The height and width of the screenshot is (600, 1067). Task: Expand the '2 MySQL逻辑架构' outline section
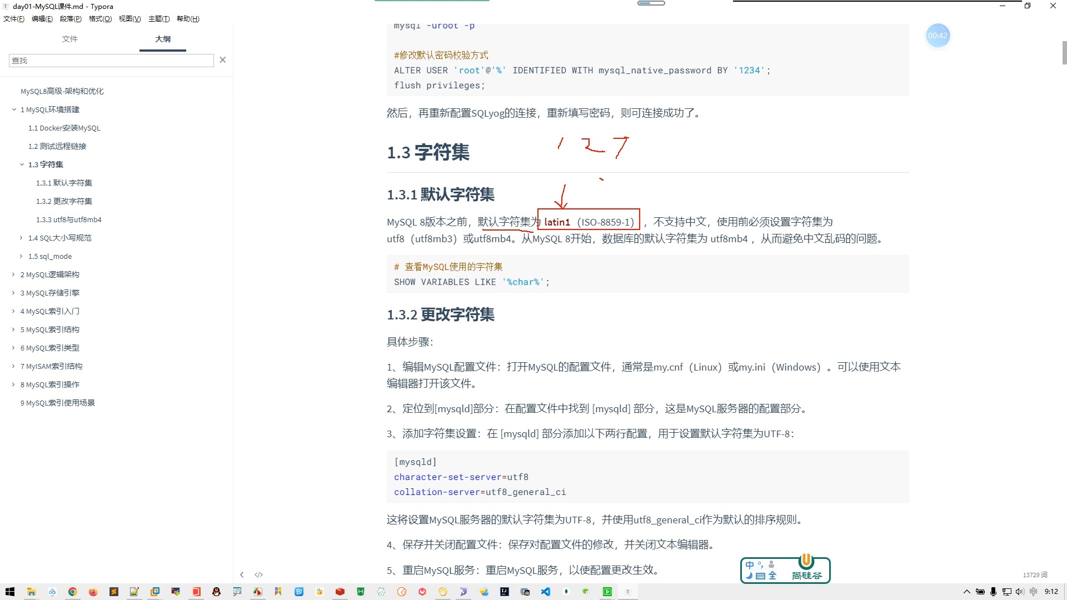(x=13, y=274)
